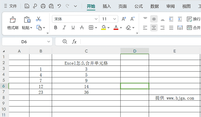Decrease font size with A- icon
Screen dimensions: 201x117
pos(133,19)
